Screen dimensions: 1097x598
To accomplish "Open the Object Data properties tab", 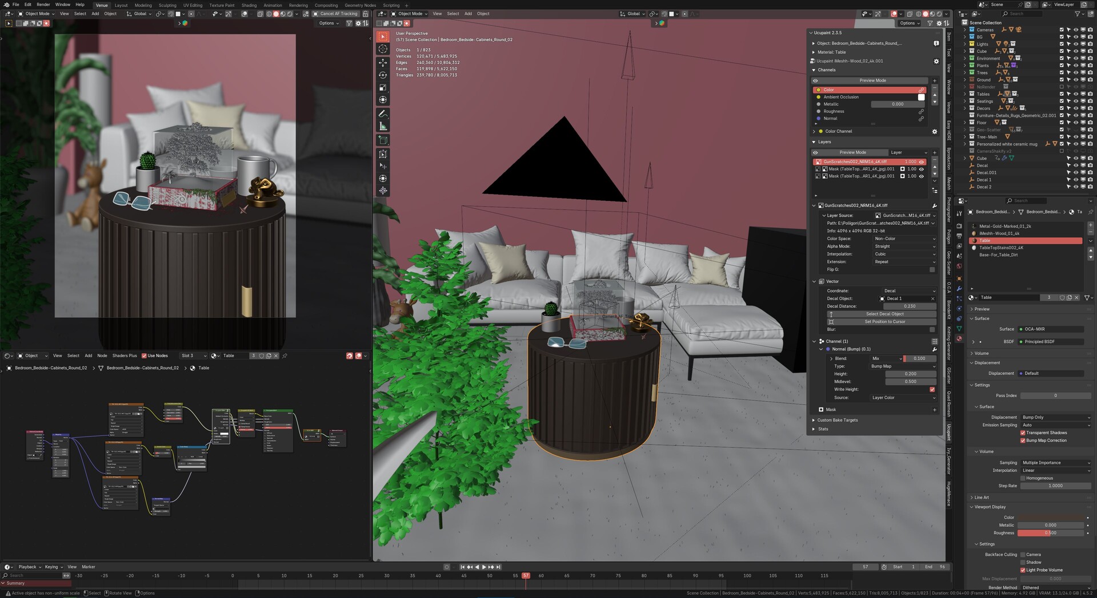I will click(959, 329).
